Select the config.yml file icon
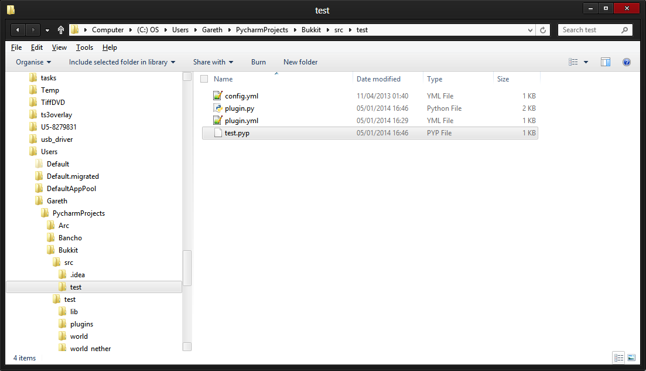646x371 pixels. click(217, 96)
